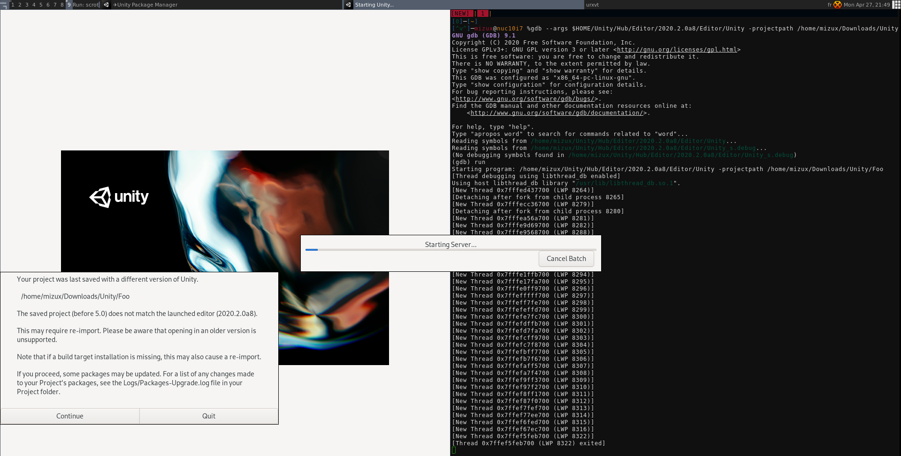Click the 'Starting Server...' label
Viewport: 901px width, 456px height.
point(450,245)
